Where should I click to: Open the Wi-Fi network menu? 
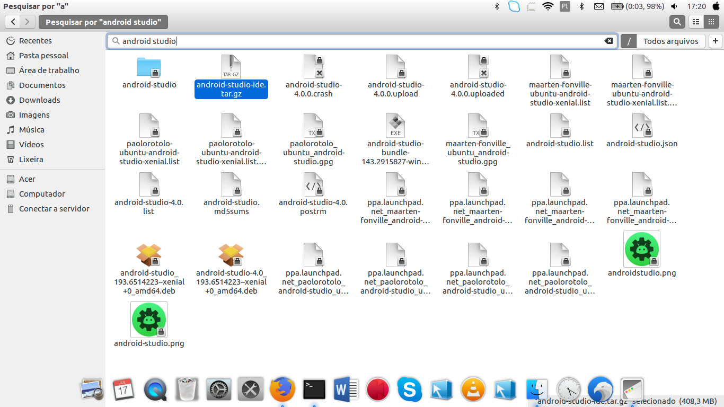[x=548, y=6]
